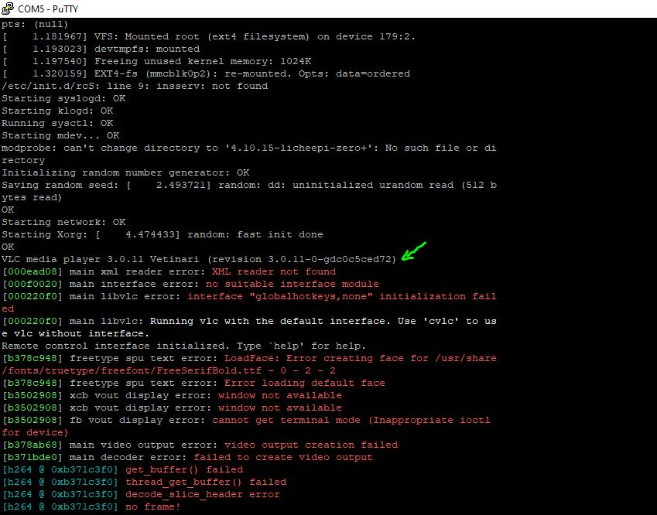Click the 'Freeing unused kernel memory: 1024K' line

click(x=157, y=62)
